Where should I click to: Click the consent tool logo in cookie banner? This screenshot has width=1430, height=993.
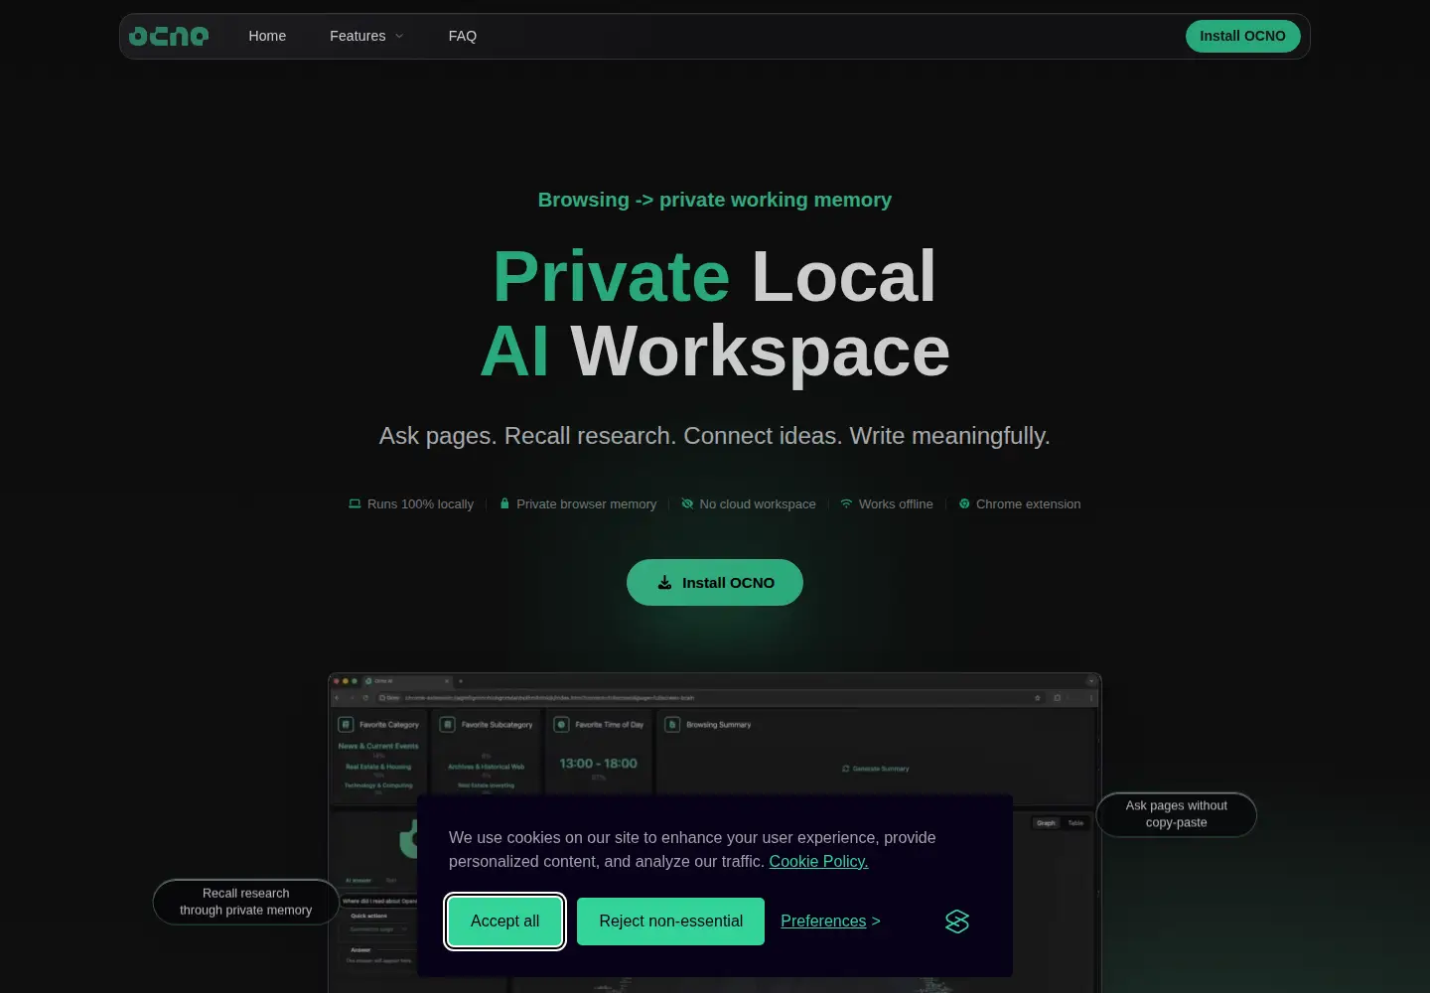click(957, 922)
